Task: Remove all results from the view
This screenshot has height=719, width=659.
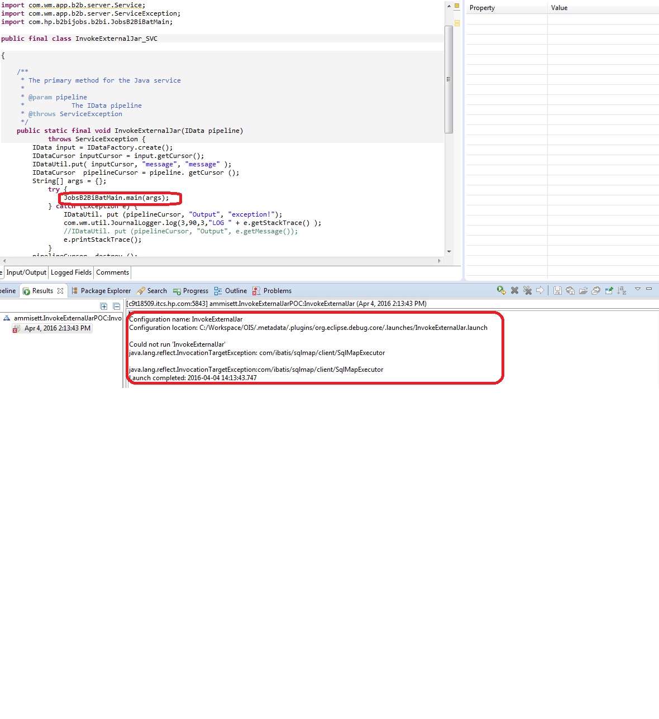Action: tap(527, 290)
